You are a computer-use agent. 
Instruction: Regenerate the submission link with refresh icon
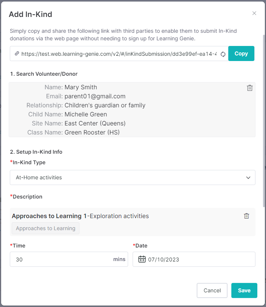(223, 54)
